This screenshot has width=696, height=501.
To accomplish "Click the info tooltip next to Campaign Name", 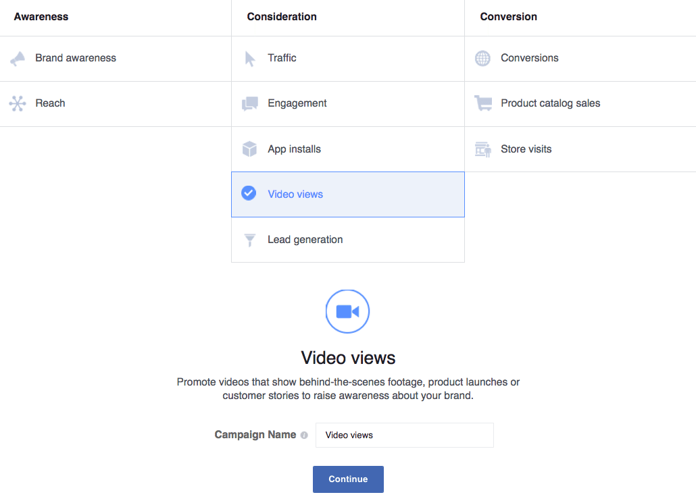I will pyautogui.click(x=304, y=435).
